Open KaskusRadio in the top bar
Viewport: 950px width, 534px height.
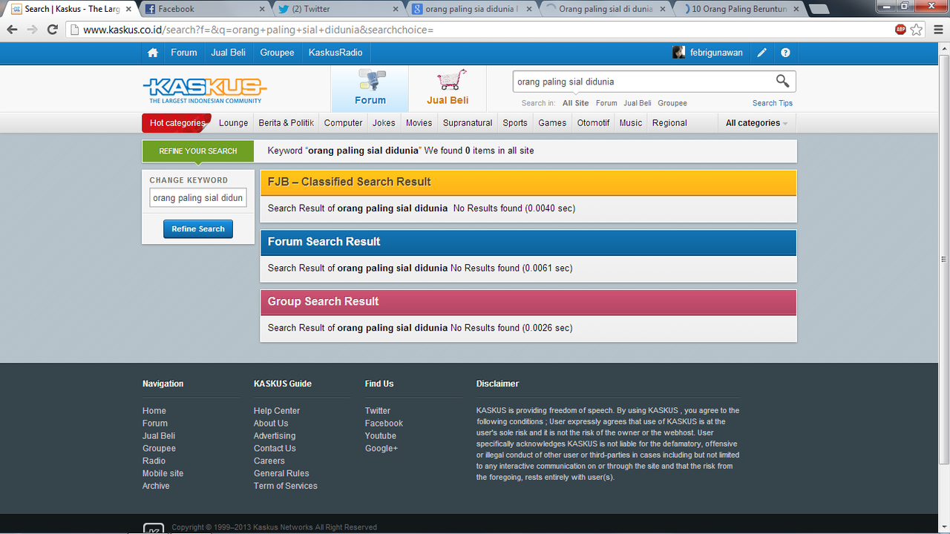(335, 53)
